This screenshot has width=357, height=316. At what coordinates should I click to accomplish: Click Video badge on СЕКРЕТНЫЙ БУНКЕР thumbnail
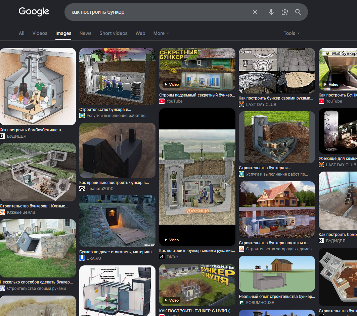172,84
